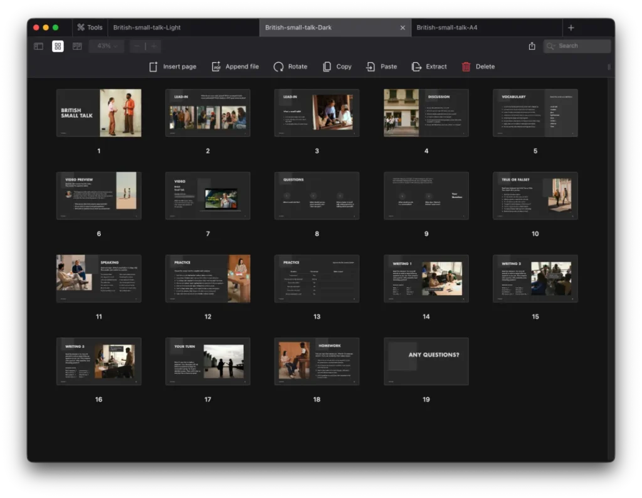Click the Paste pages icon
Screen dimensions: 642x498
click(x=371, y=66)
